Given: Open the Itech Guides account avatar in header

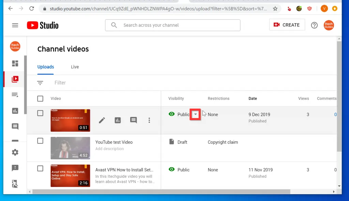Looking at the screenshot, I should coord(329,25).
